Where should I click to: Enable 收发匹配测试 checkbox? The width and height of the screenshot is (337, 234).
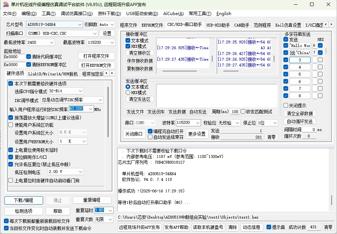(x=243, y=112)
